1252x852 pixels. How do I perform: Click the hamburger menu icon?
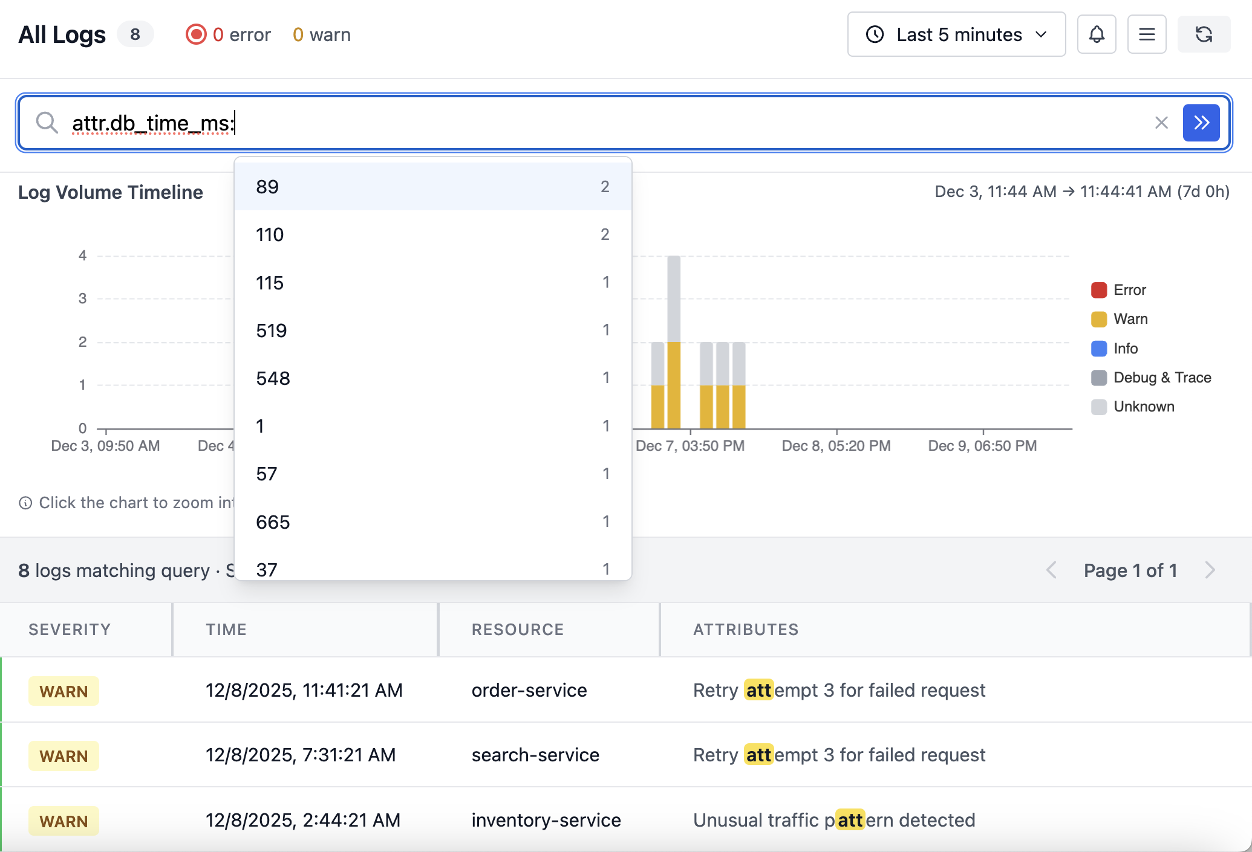click(1146, 34)
